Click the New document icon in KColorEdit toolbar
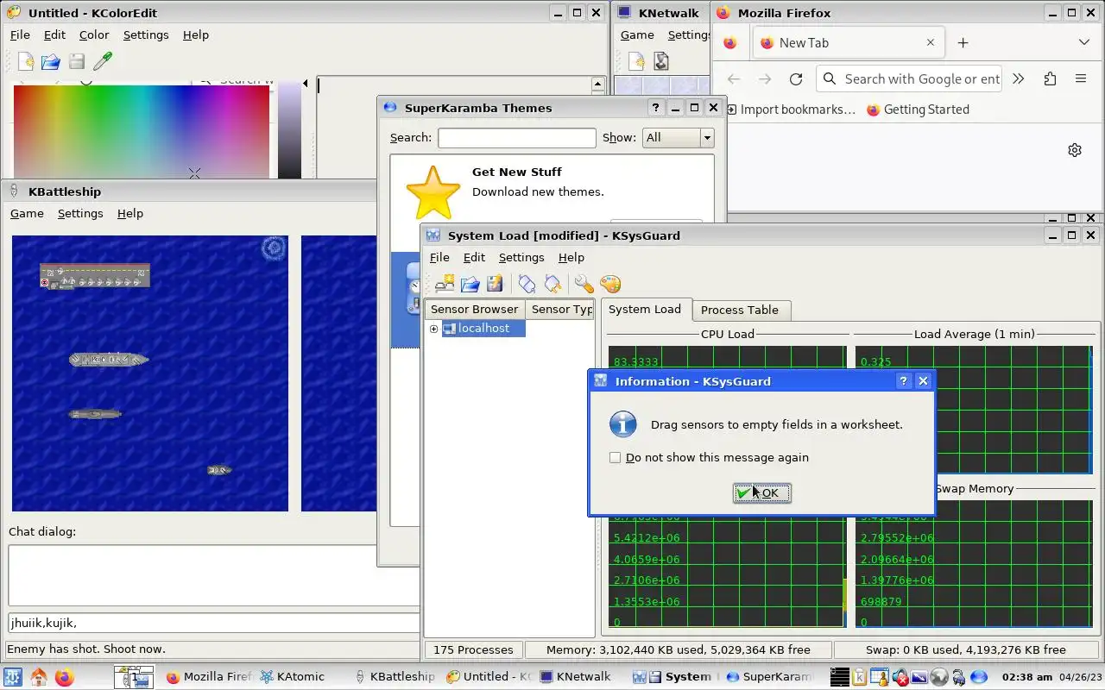 27,61
